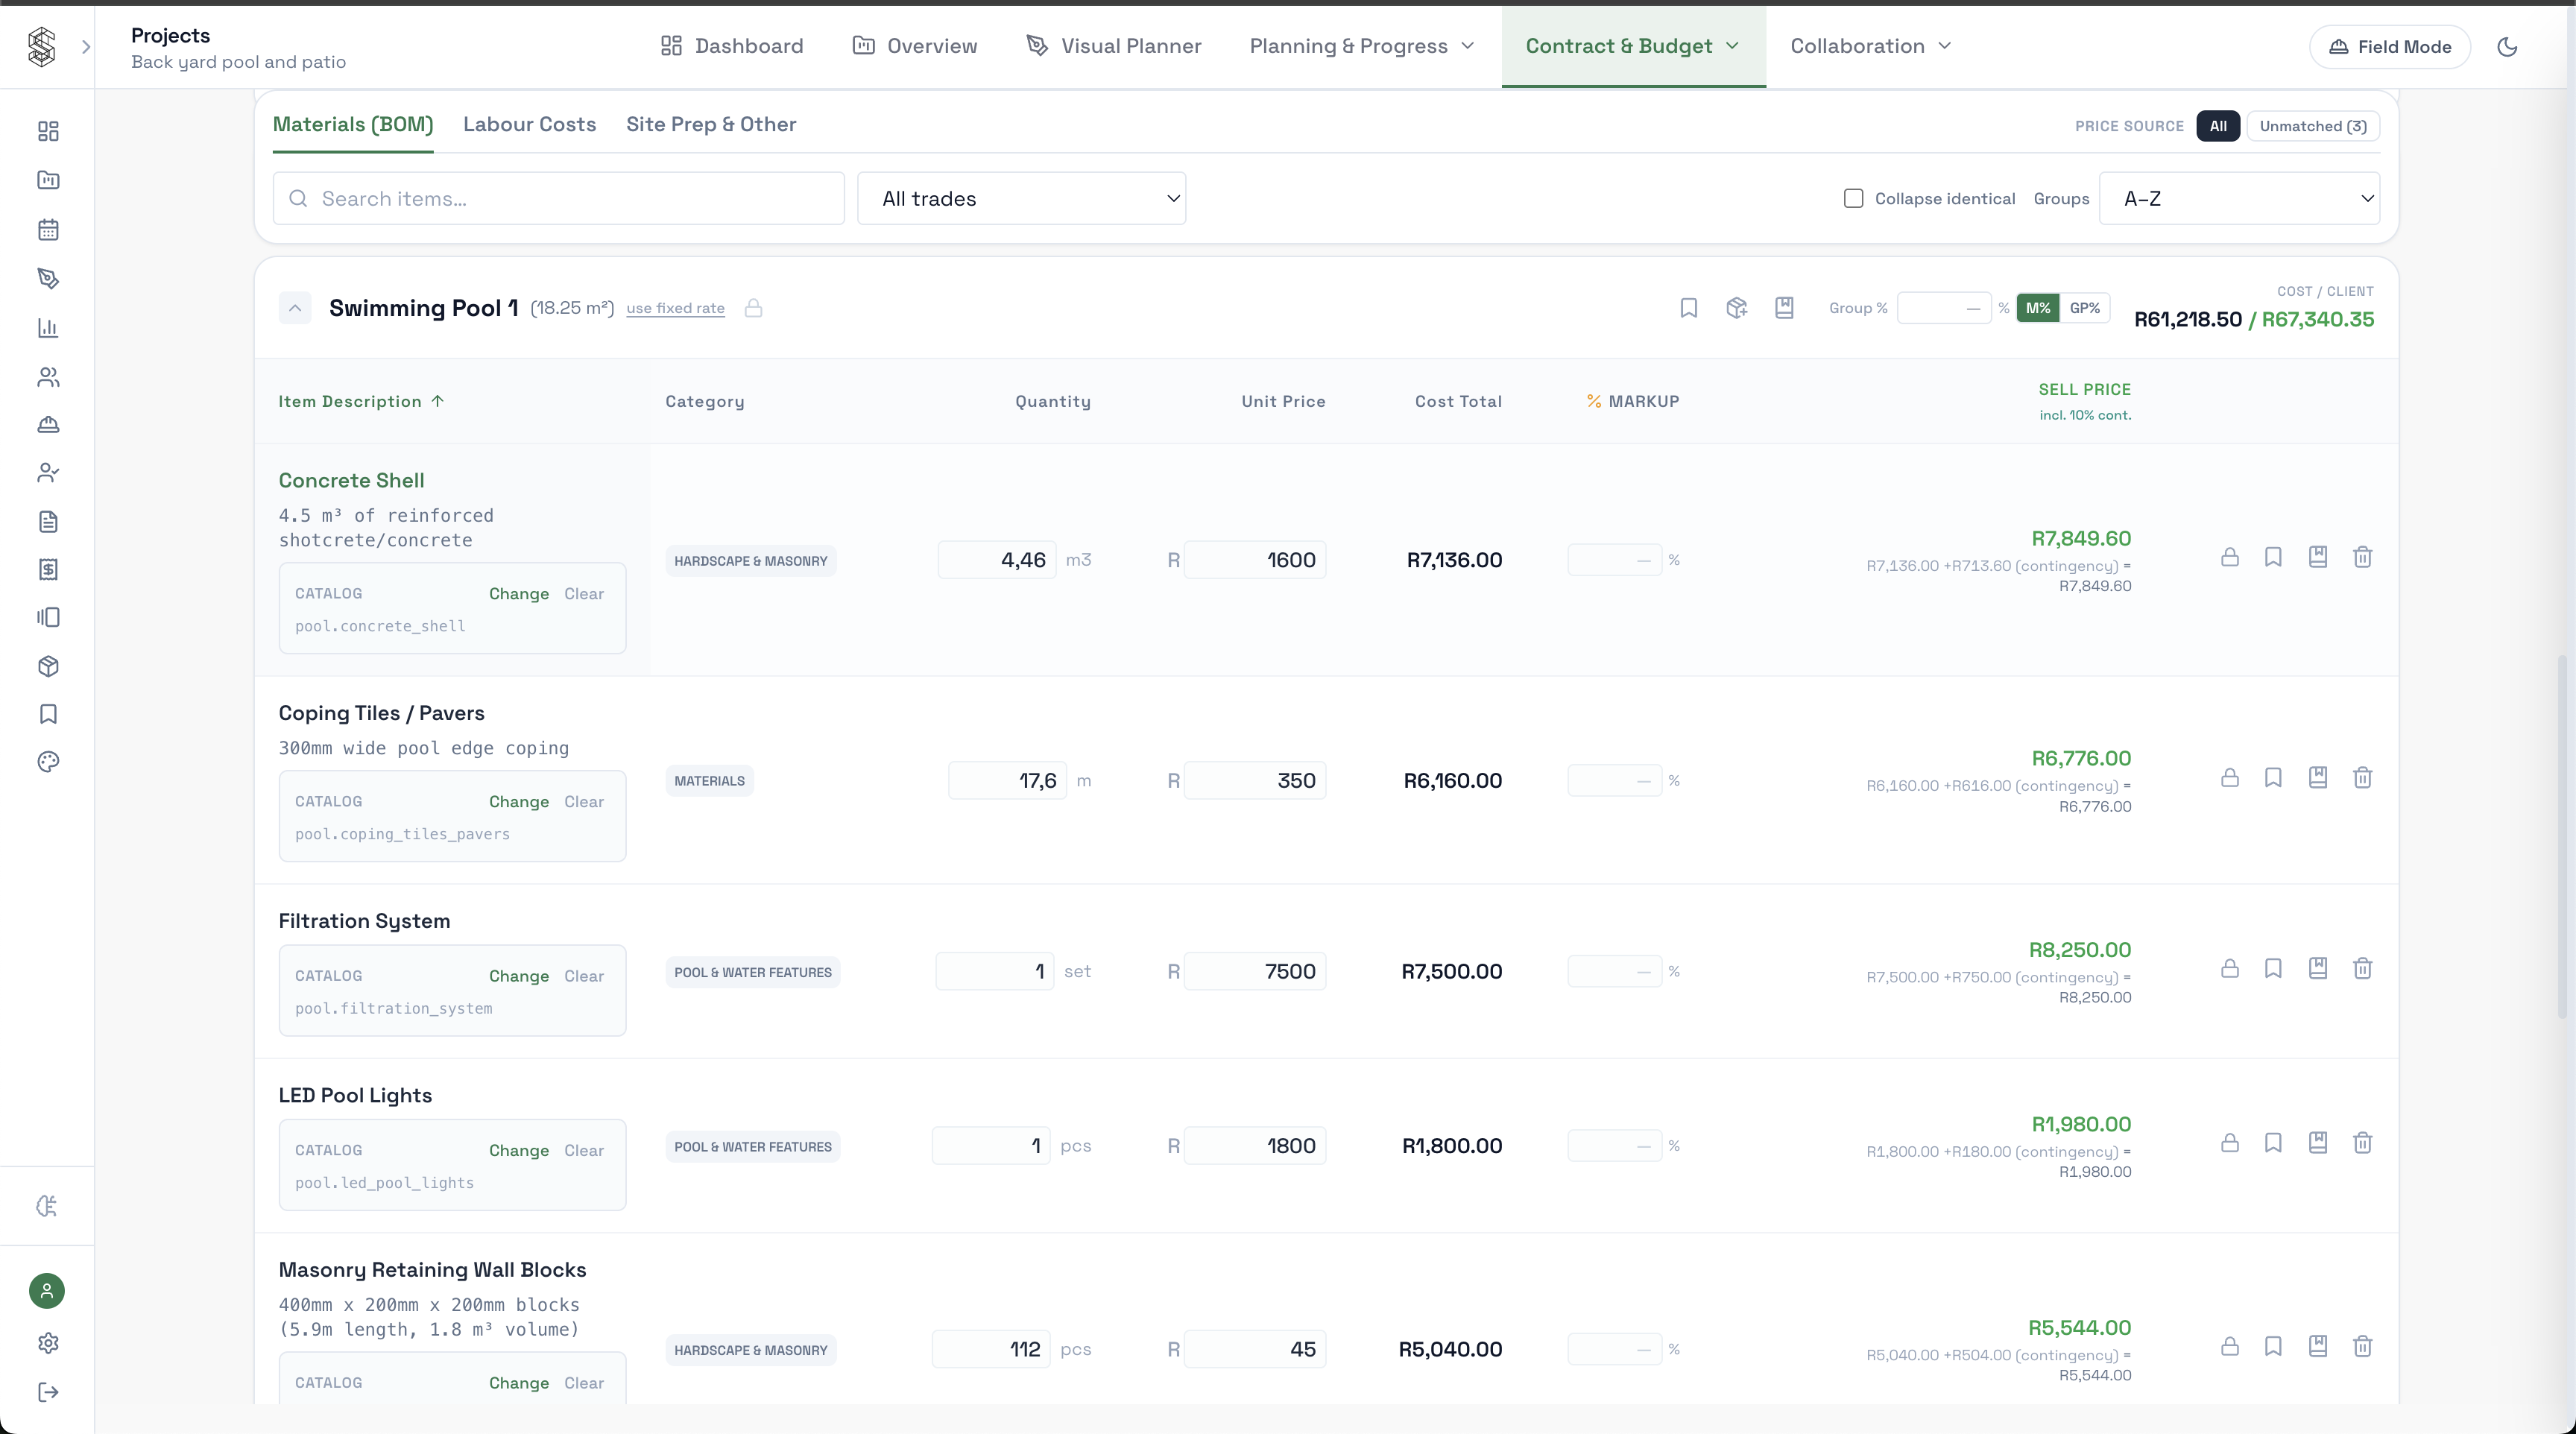
Task: Click the Coping Tiles unit price field
Action: point(1255,780)
